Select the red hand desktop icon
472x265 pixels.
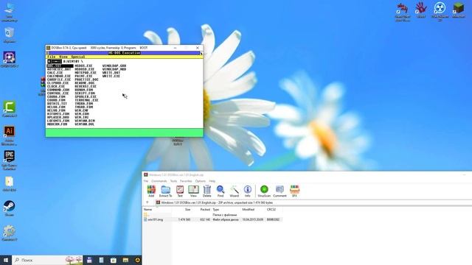(x=421, y=10)
